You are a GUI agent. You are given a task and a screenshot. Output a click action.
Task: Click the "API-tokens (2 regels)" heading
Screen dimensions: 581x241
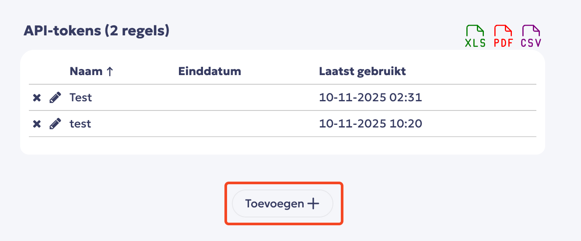[96, 31]
